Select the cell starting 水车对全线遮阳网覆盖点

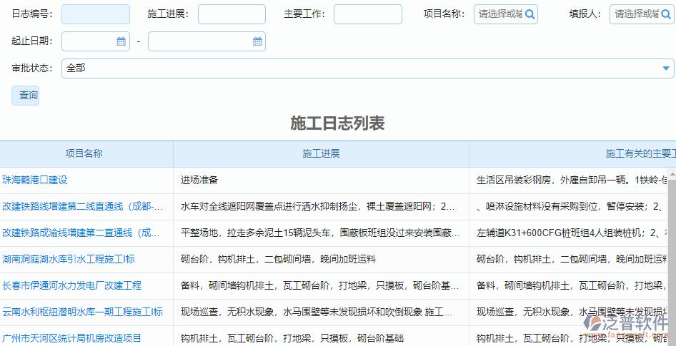[x=321, y=207]
